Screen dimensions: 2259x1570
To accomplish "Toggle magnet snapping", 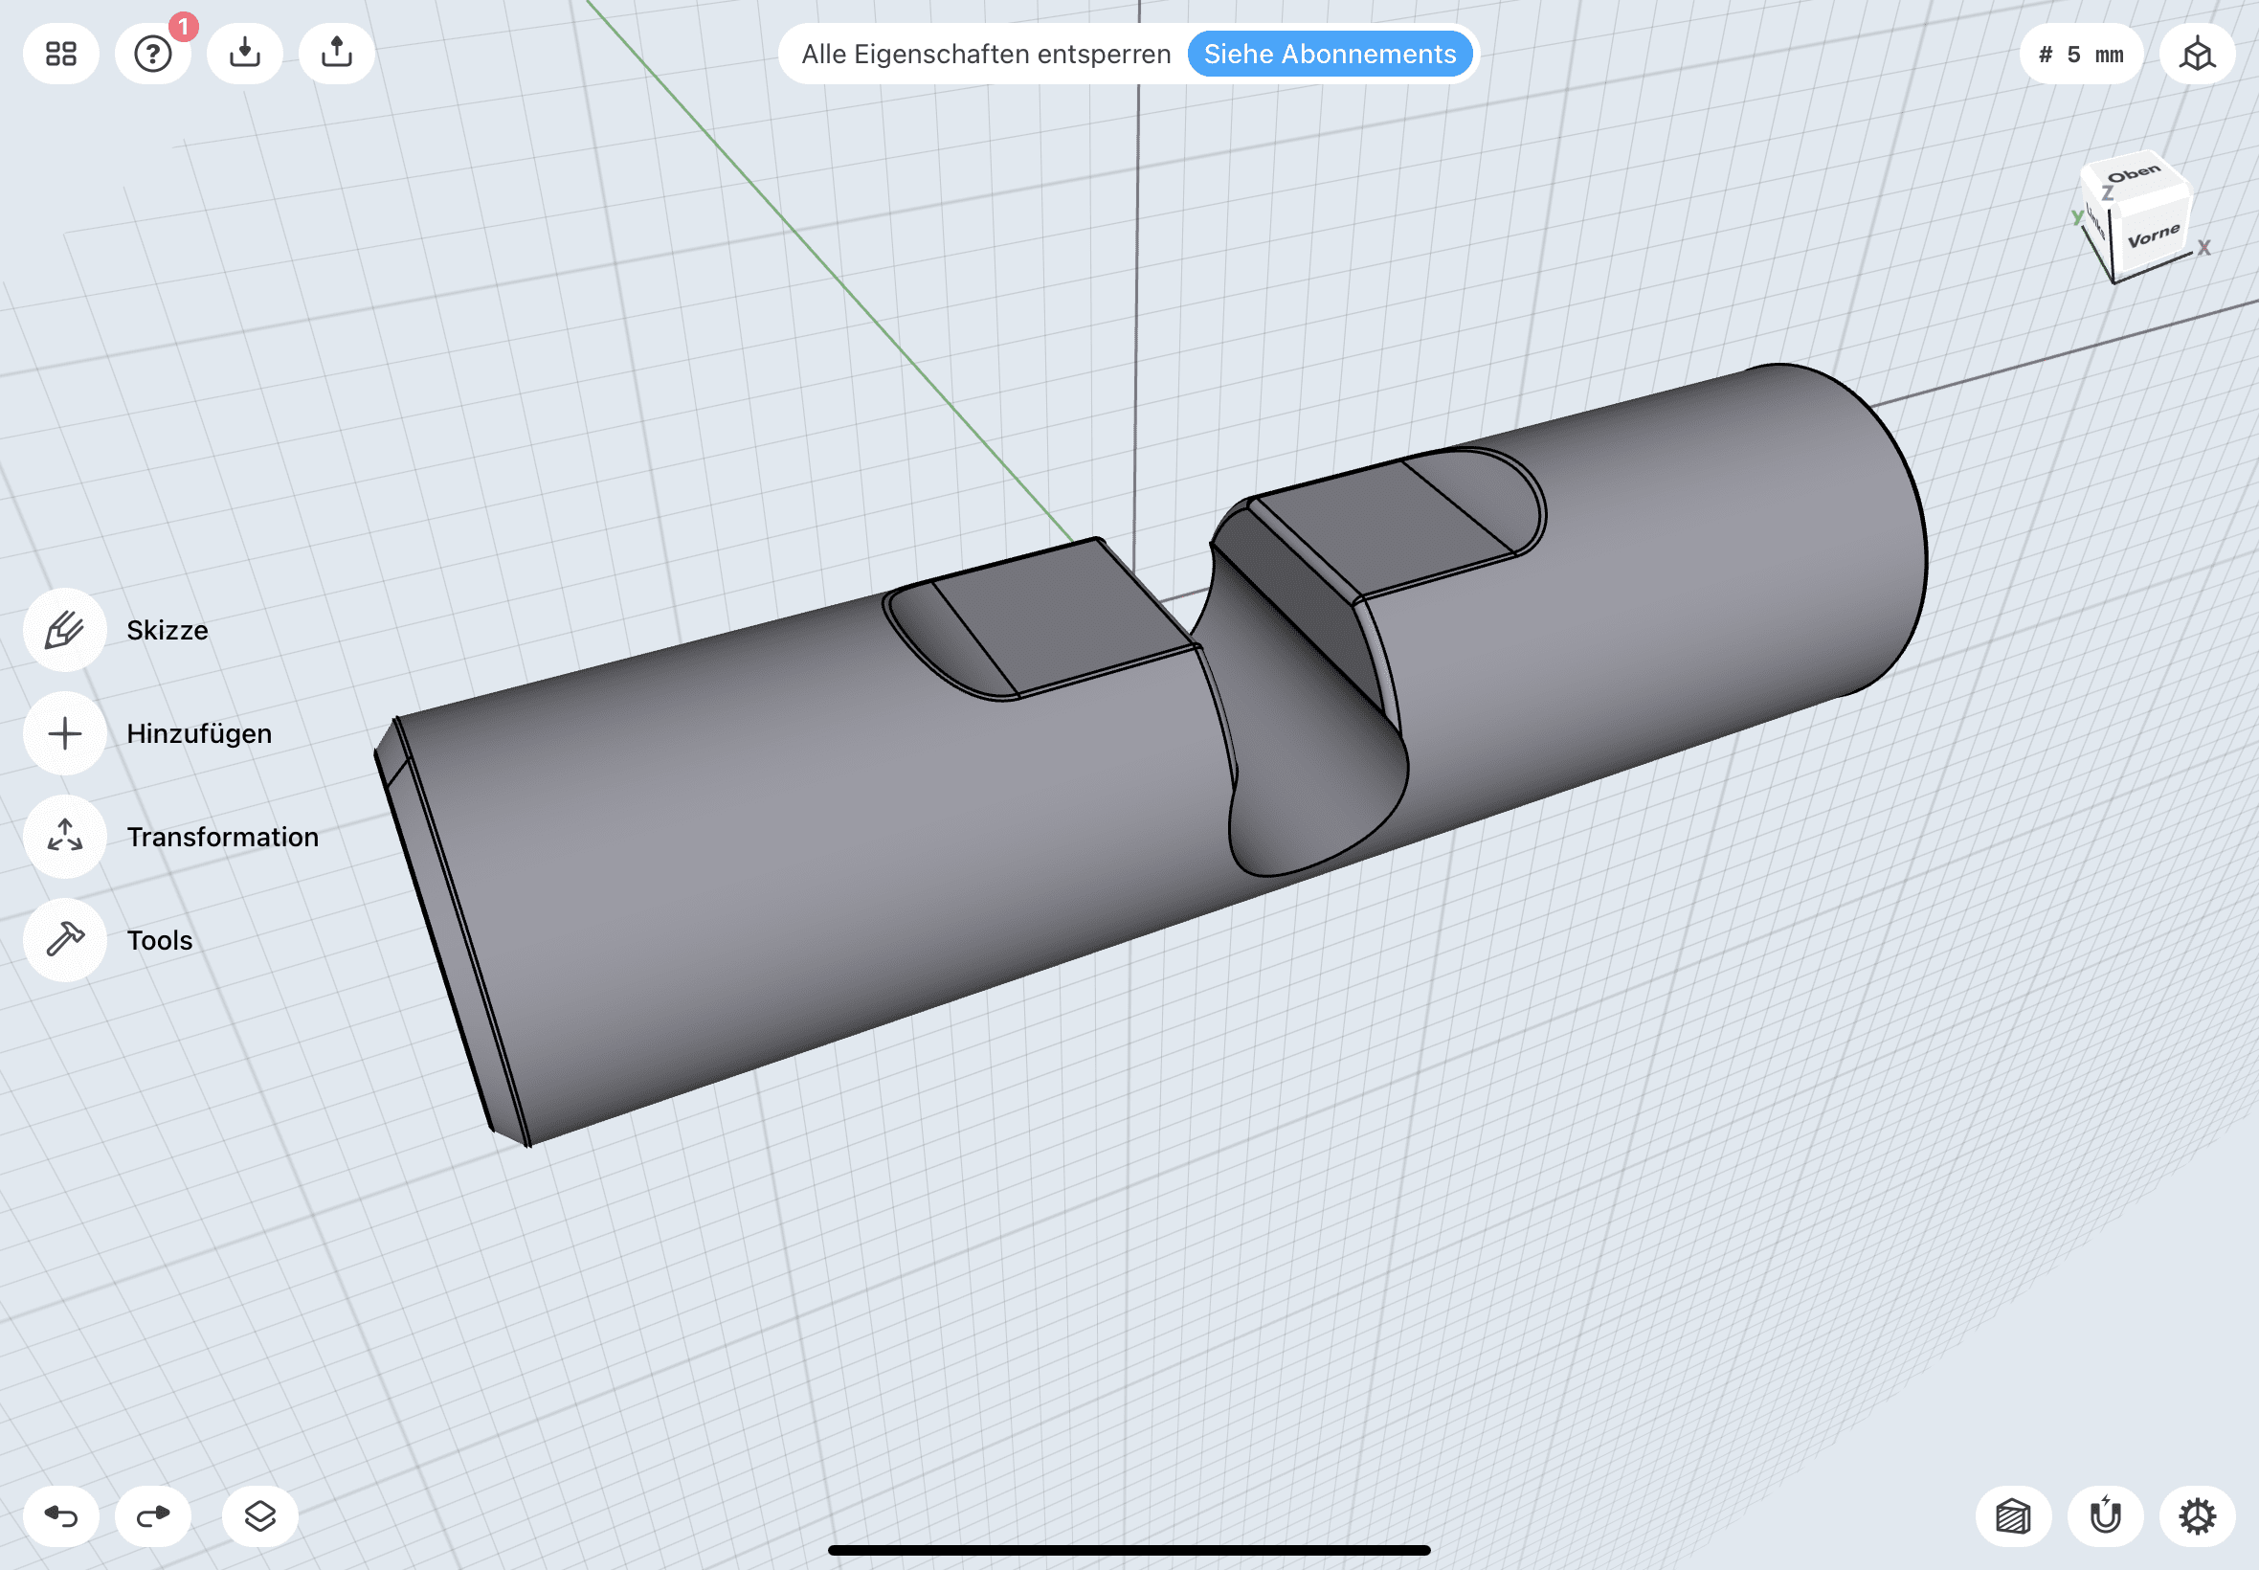I will coord(2105,1515).
